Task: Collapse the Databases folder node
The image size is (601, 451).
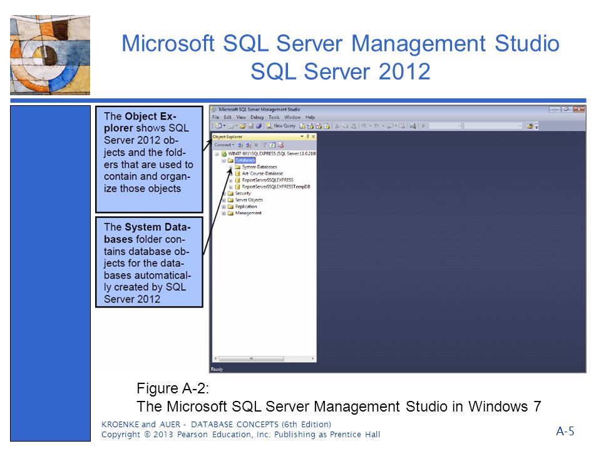Action: (223, 160)
